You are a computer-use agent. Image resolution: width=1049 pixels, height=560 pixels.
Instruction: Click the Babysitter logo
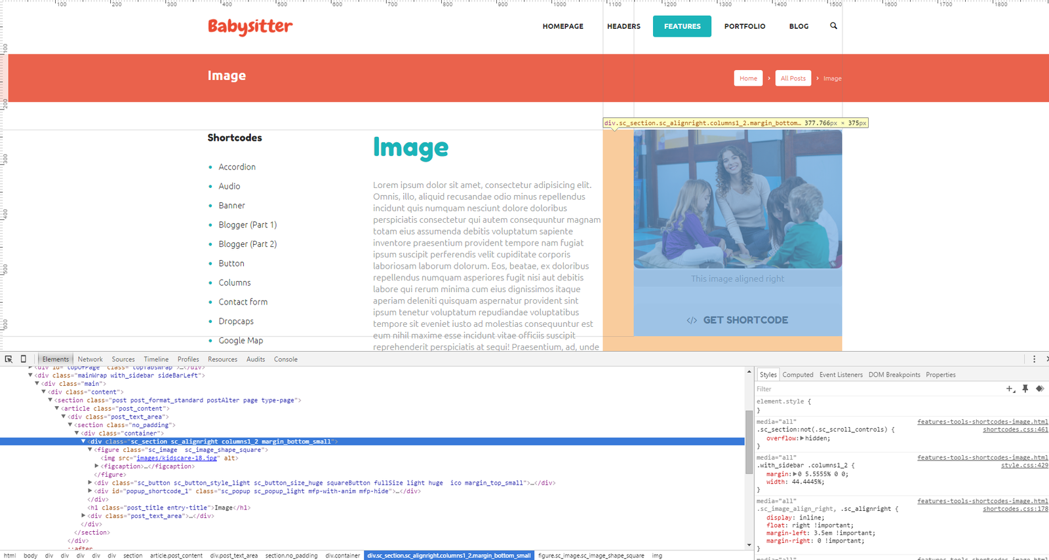(x=250, y=26)
